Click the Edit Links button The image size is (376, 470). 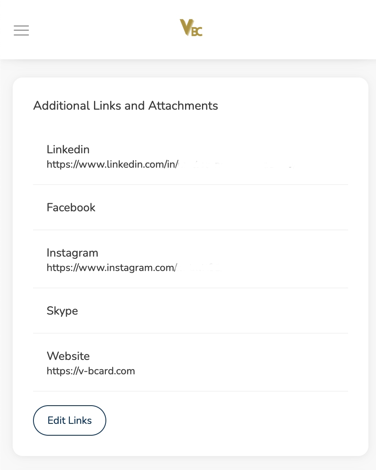click(69, 420)
